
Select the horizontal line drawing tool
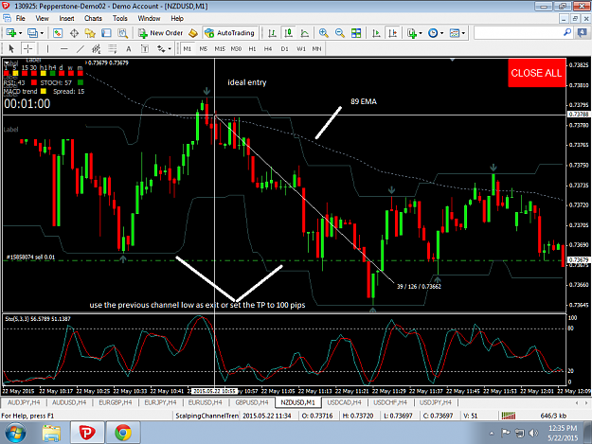pyautogui.click(x=64, y=48)
